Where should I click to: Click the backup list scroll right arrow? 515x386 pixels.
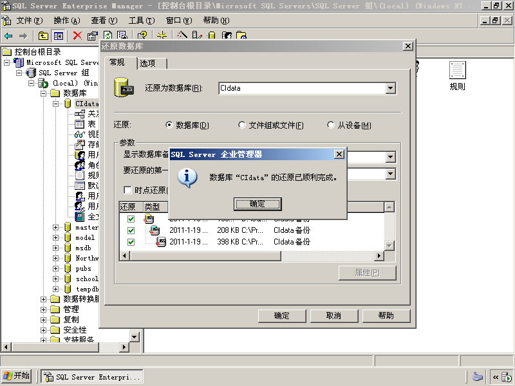tap(379, 255)
